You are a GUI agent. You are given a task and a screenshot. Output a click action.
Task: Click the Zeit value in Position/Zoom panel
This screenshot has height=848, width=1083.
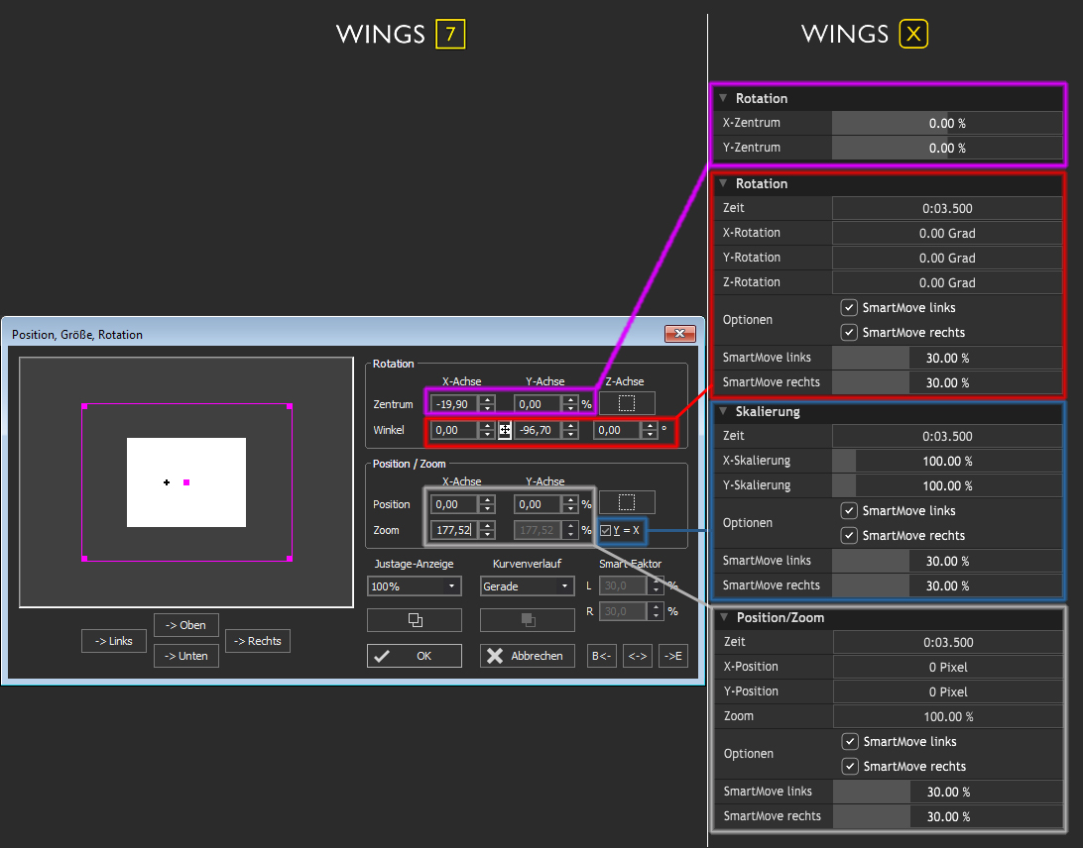948,642
